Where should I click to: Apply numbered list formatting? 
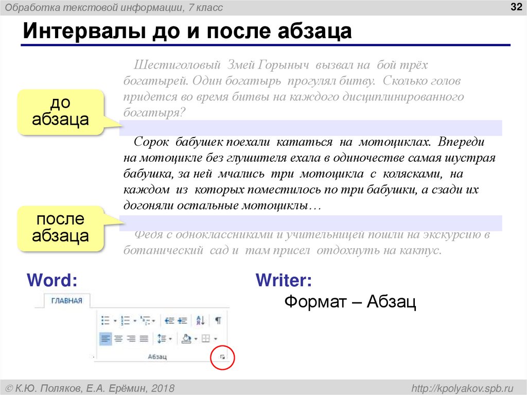(125, 321)
